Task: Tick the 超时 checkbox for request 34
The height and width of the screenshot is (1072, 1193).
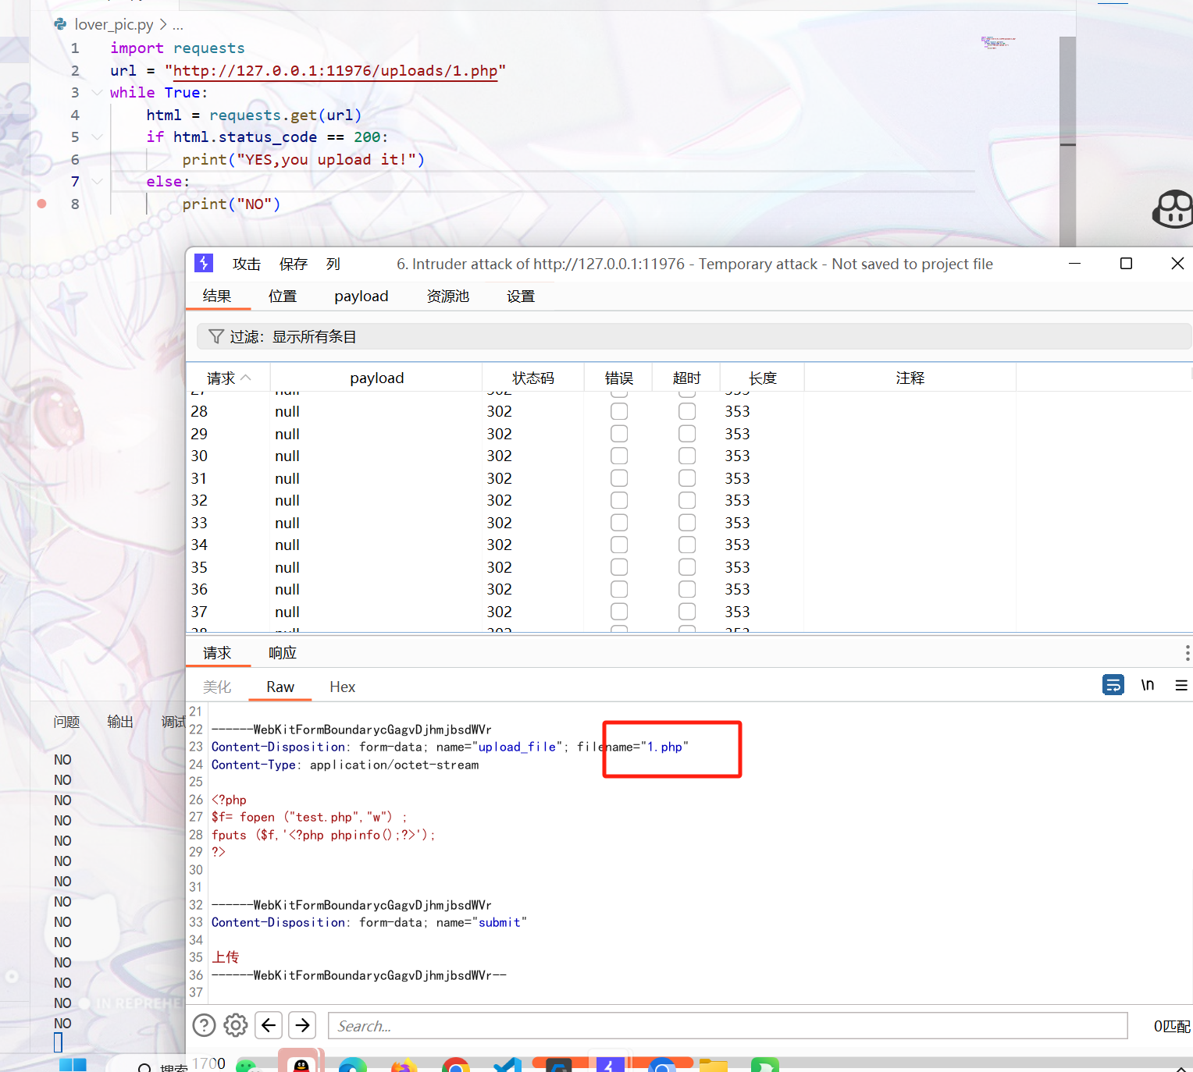Action: (x=687, y=545)
